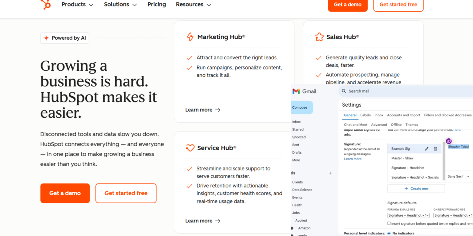Image resolution: width=473 pixels, height=236 pixels.
Task: Click the orange Get a demo hero button
Action: pyautogui.click(x=65, y=193)
